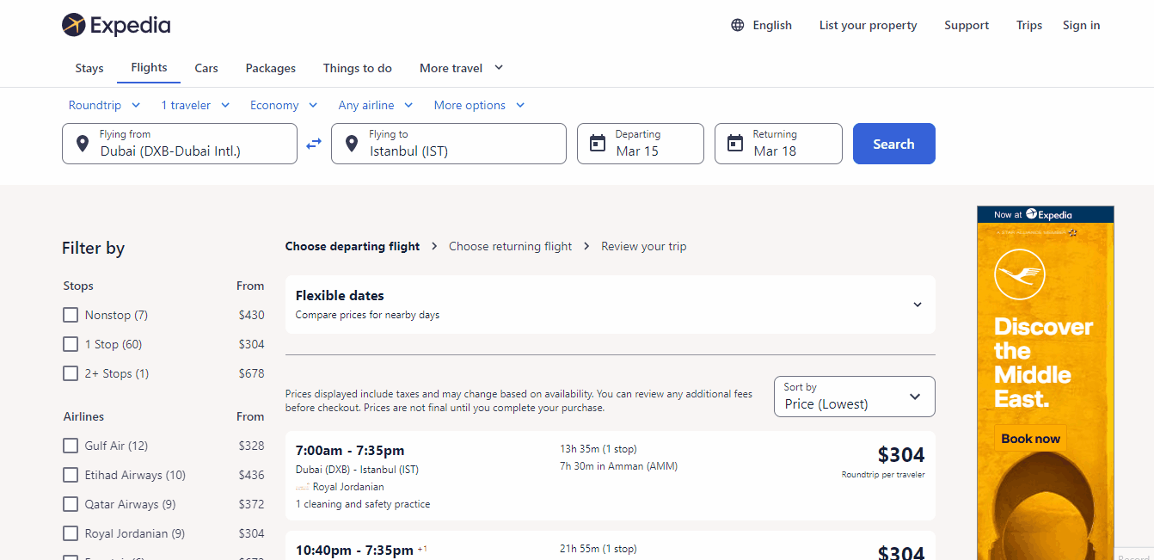Click the Flying to Istanbul input field
This screenshot has width=1154, height=560.
449,144
